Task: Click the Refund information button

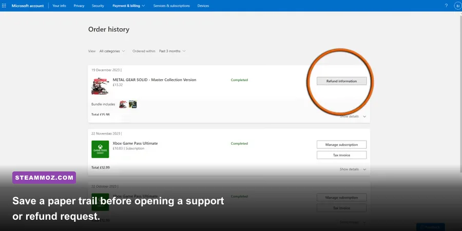Action: click(341, 81)
